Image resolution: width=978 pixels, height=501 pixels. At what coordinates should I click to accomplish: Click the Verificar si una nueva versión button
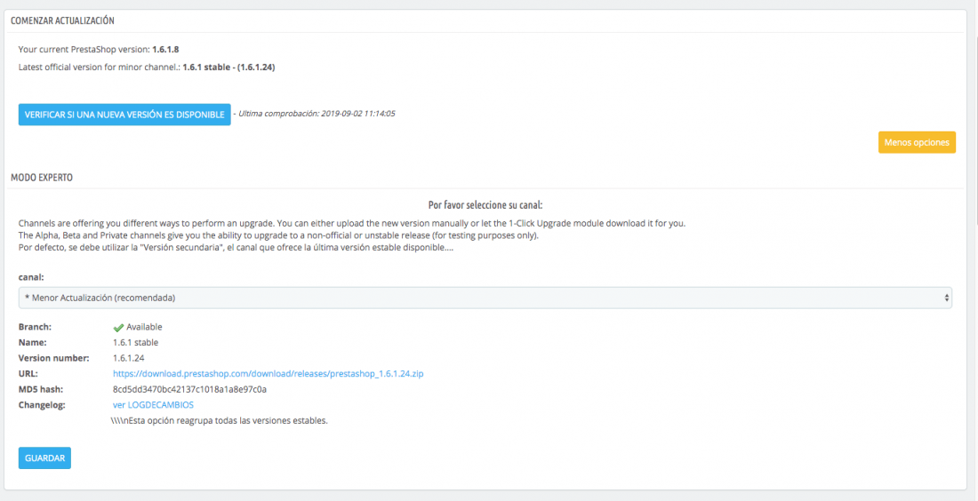[124, 115]
